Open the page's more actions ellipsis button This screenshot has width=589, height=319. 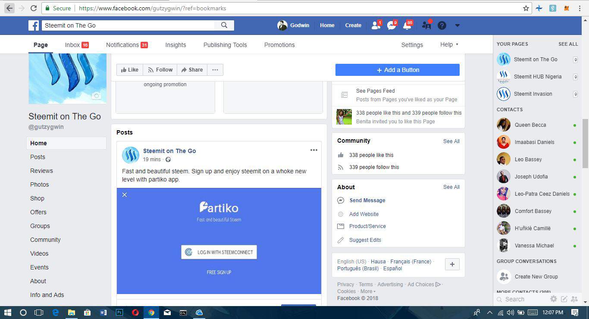coord(215,70)
